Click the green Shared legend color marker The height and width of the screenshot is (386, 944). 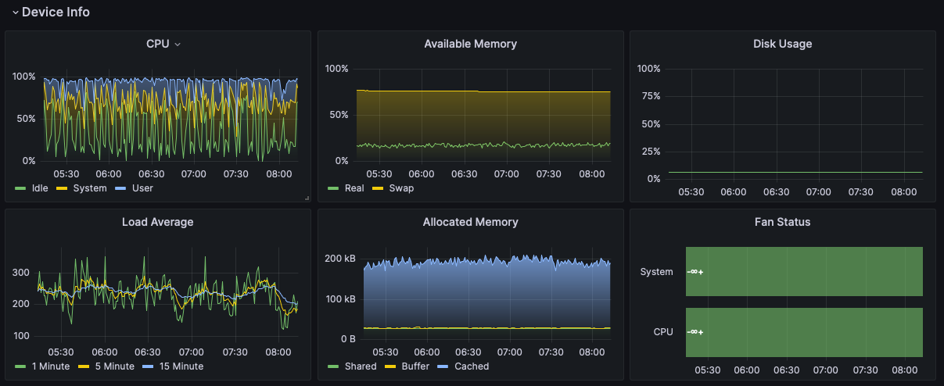333,366
